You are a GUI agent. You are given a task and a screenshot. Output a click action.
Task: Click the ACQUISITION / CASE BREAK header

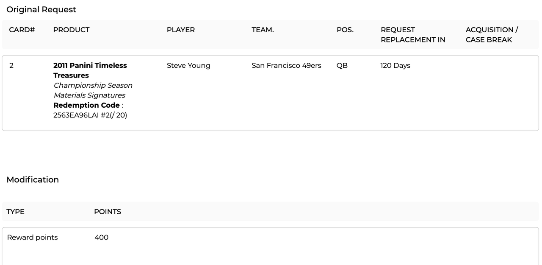click(492, 35)
